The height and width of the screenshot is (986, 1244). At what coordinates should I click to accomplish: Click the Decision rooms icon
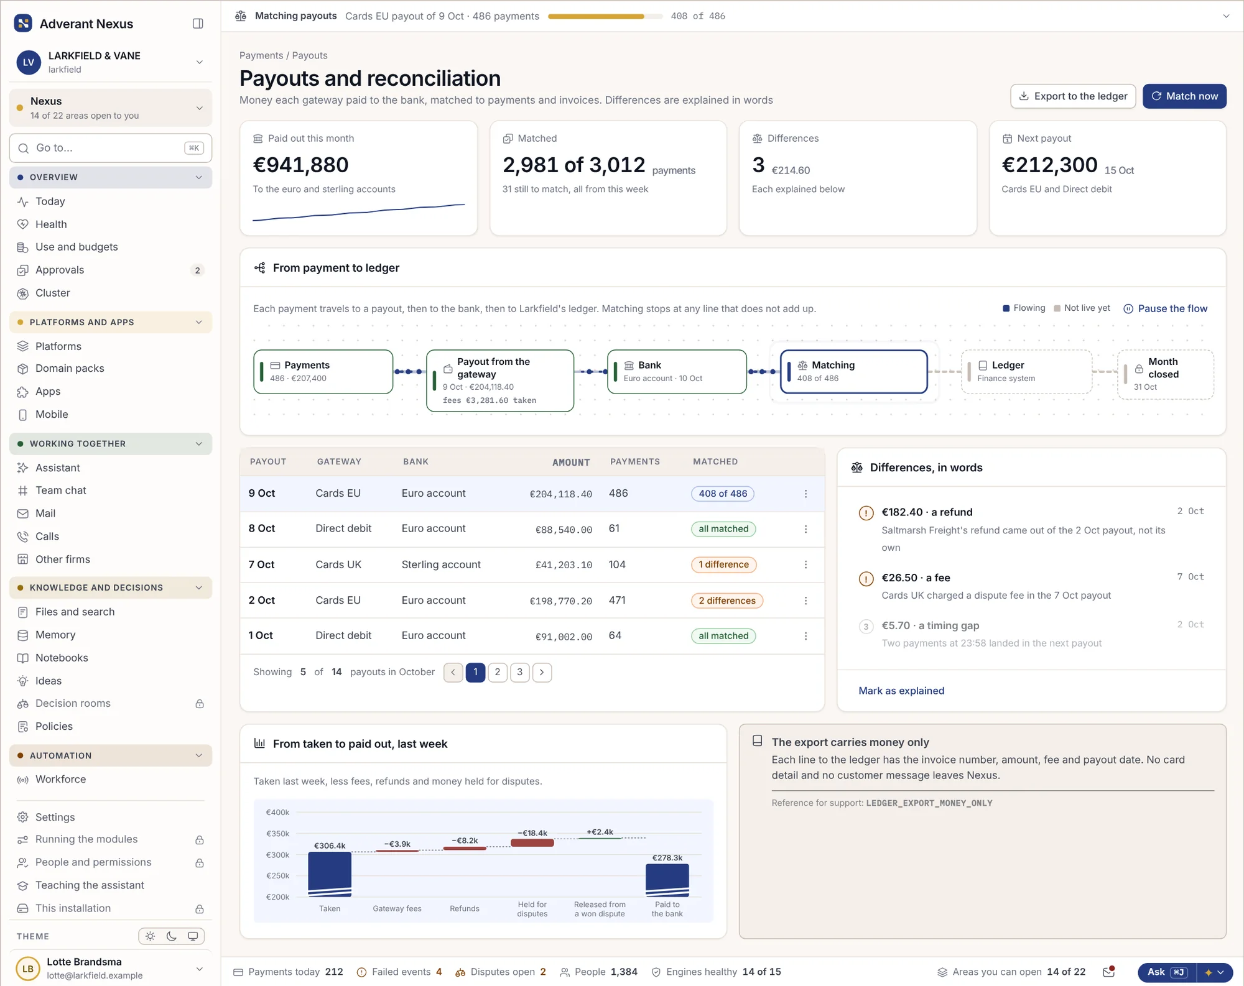(x=23, y=704)
